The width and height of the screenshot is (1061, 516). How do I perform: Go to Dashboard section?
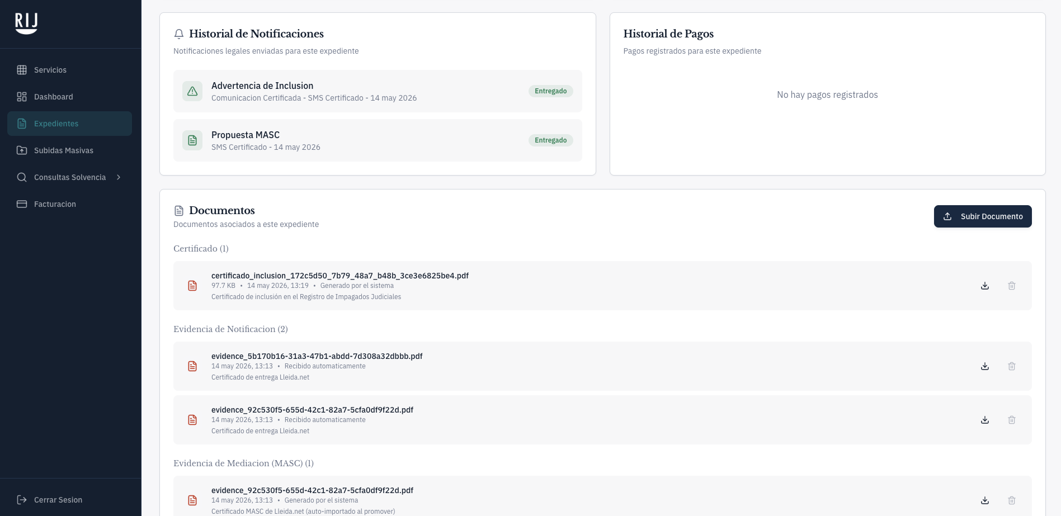tap(70, 97)
